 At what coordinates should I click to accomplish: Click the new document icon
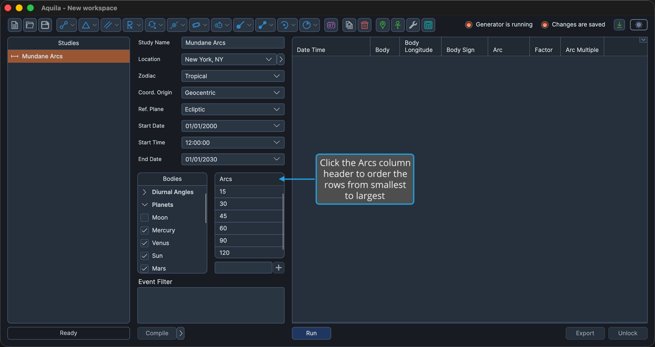15,25
